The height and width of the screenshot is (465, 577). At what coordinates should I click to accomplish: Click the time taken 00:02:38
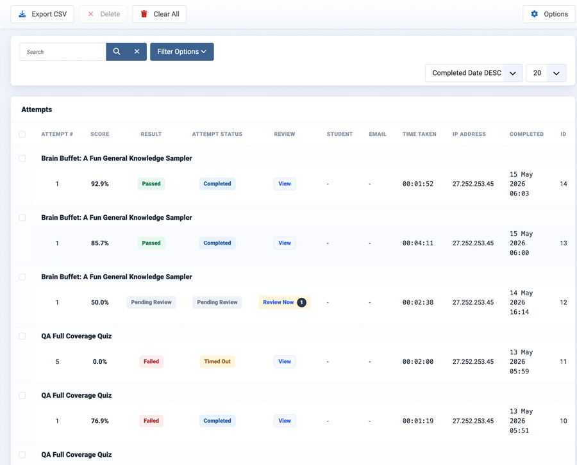tap(417, 302)
